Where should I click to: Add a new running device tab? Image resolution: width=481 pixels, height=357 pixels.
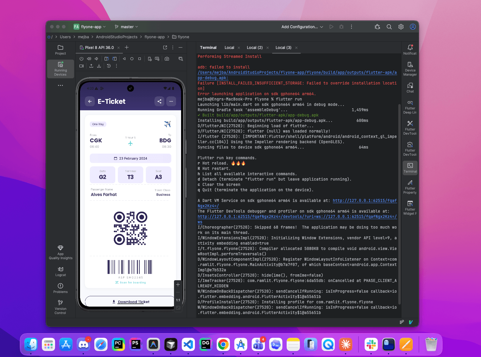(x=127, y=47)
